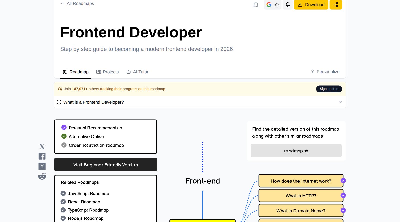Switch to the Roadmap tab
This screenshot has height=222, width=400.
pyautogui.click(x=76, y=72)
